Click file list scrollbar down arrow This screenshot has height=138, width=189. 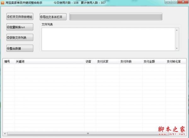pos(177,48)
